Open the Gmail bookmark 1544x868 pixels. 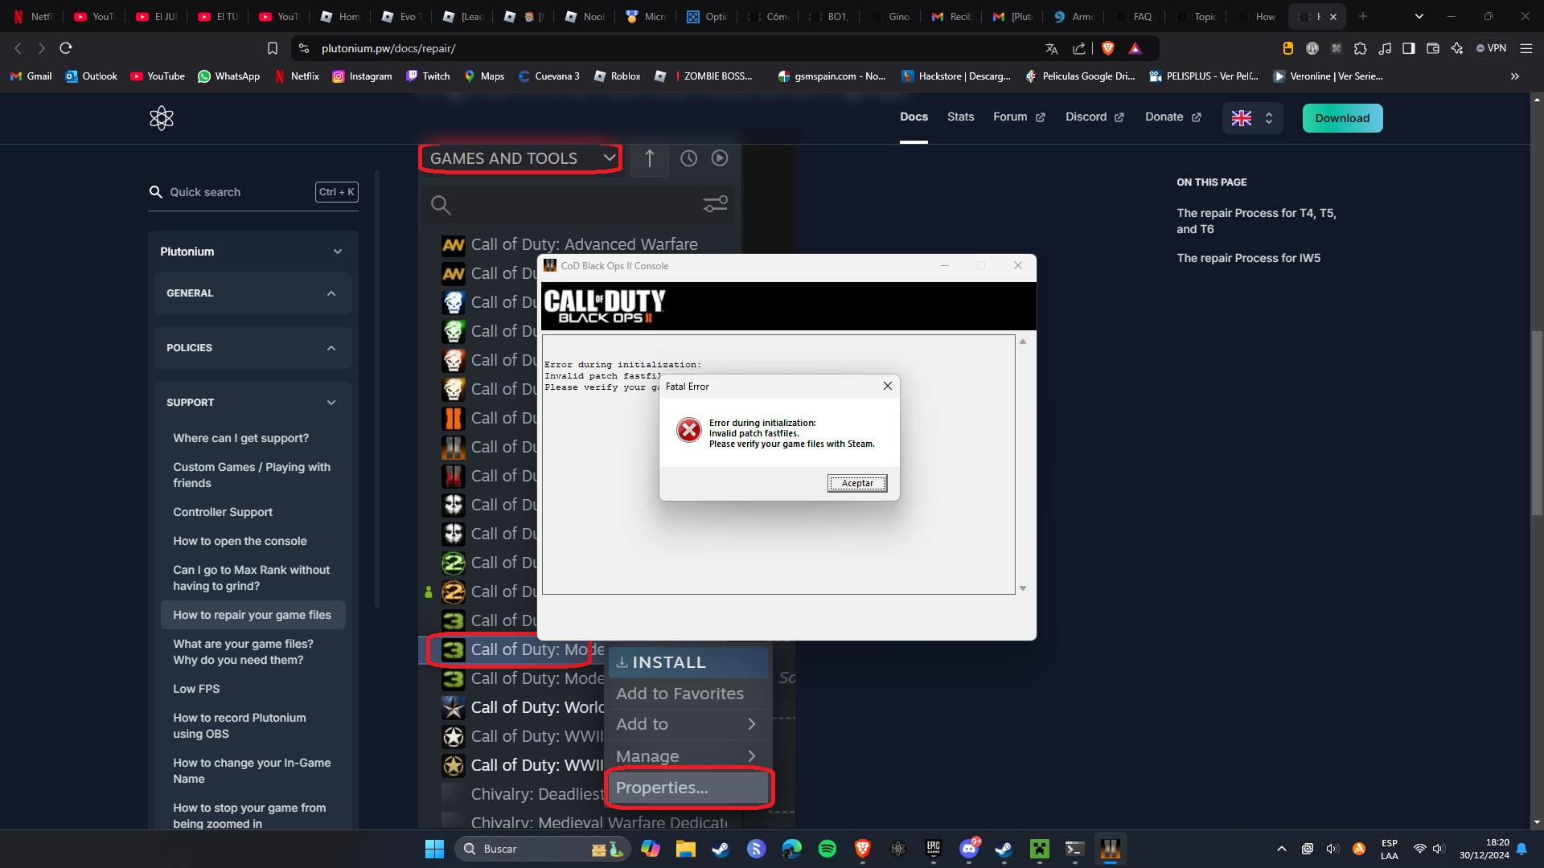[x=31, y=76]
